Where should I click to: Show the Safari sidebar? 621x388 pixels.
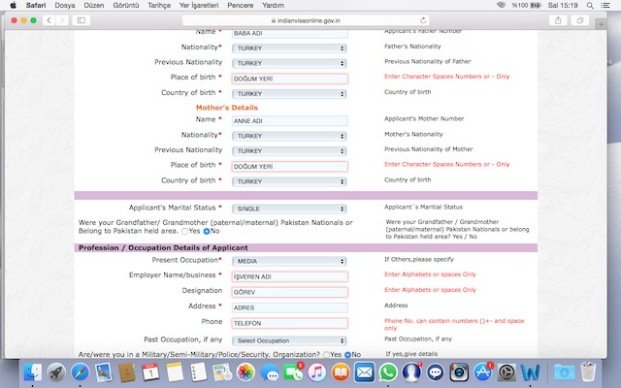82,20
